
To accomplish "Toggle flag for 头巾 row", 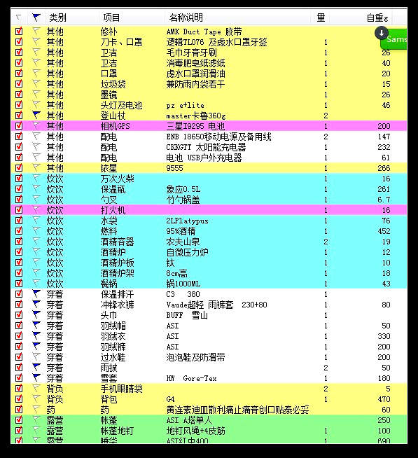I will (36, 315).
